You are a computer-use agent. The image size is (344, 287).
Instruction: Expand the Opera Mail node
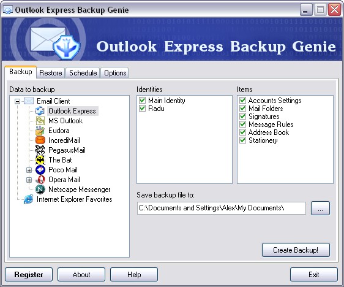(29, 180)
